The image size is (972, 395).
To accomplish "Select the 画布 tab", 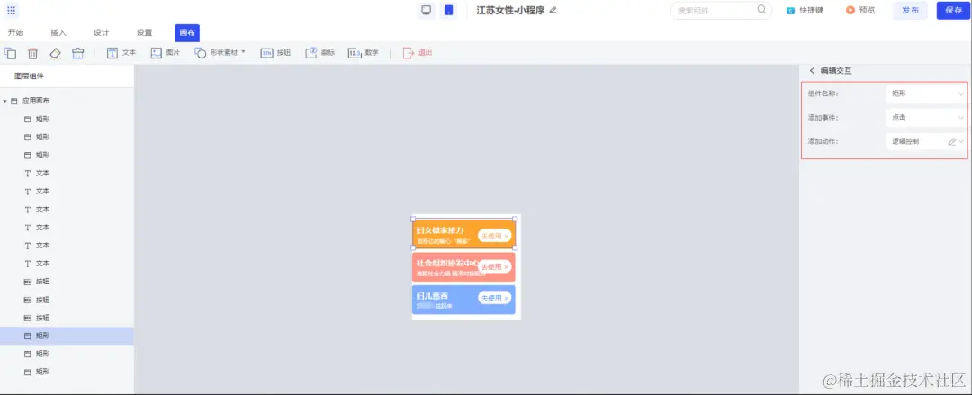I will pyautogui.click(x=186, y=33).
